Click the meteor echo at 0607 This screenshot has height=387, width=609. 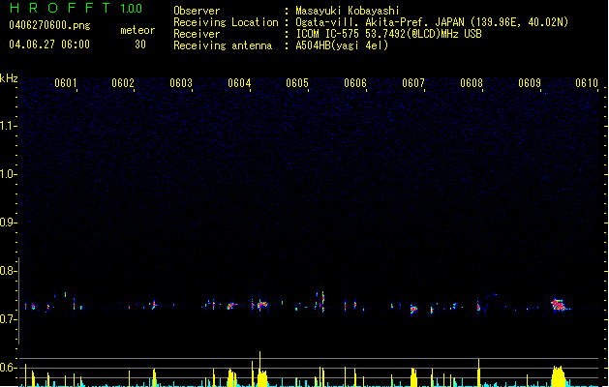(x=413, y=310)
